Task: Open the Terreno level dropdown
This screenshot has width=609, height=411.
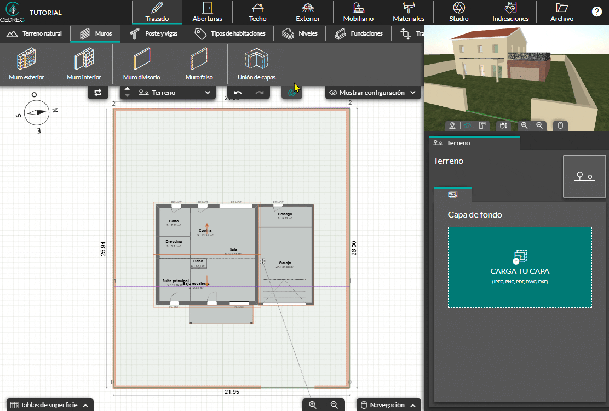Action: coord(174,93)
